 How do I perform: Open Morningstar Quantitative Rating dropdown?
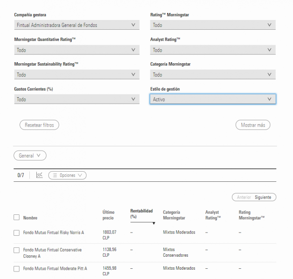pos(77,50)
